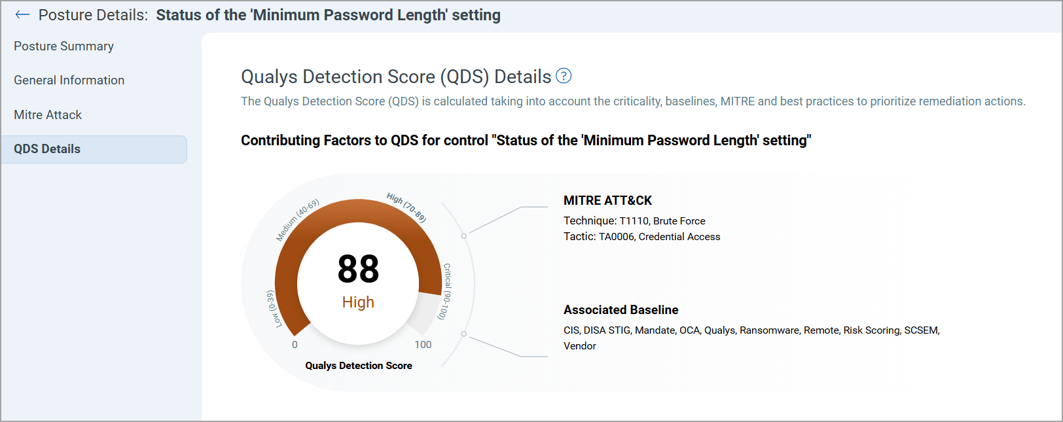Click the Qualys Detection Score gauge caption
The width and height of the screenshot is (1063, 422).
[x=359, y=366]
